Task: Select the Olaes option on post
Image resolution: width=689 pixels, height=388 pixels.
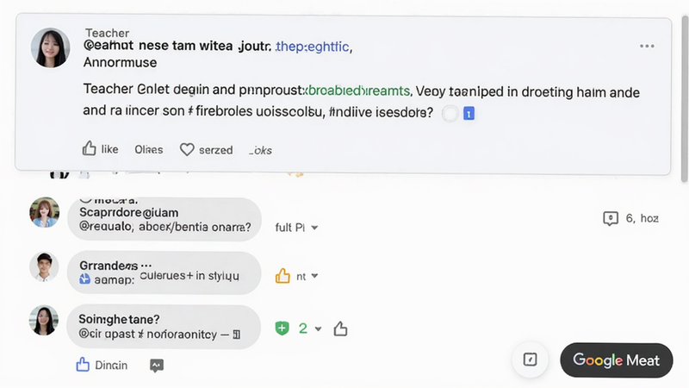Action: coord(148,150)
